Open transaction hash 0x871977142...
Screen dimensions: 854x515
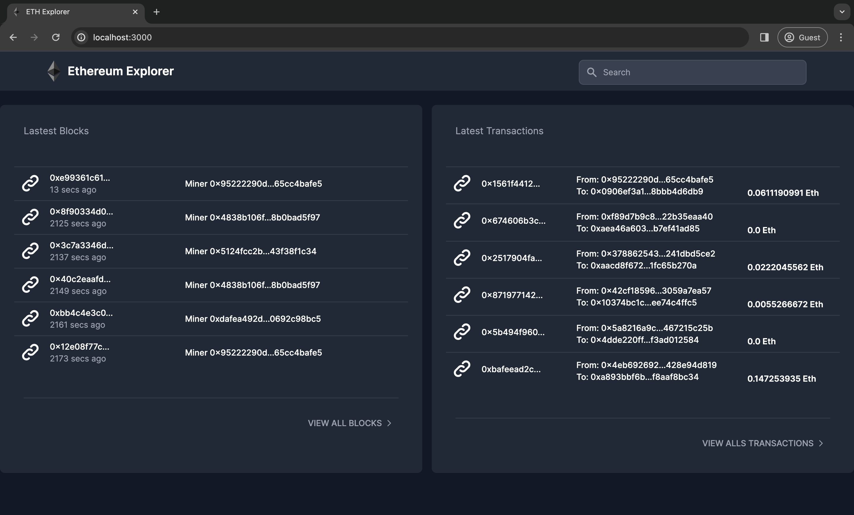[x=512, y=295]
